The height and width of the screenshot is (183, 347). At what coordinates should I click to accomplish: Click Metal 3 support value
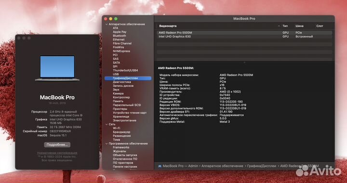pos(225,122)
